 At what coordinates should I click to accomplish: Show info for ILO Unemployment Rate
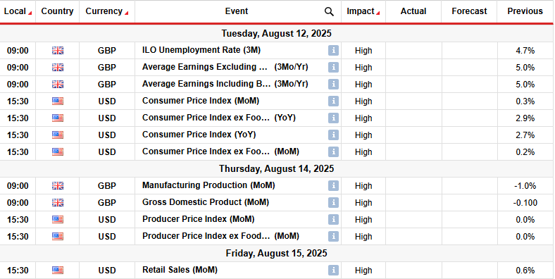coord(333,51)
